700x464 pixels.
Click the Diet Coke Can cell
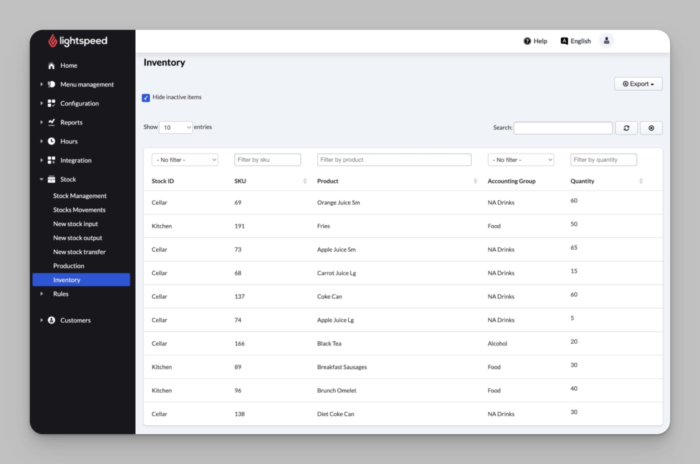[336, 414]
